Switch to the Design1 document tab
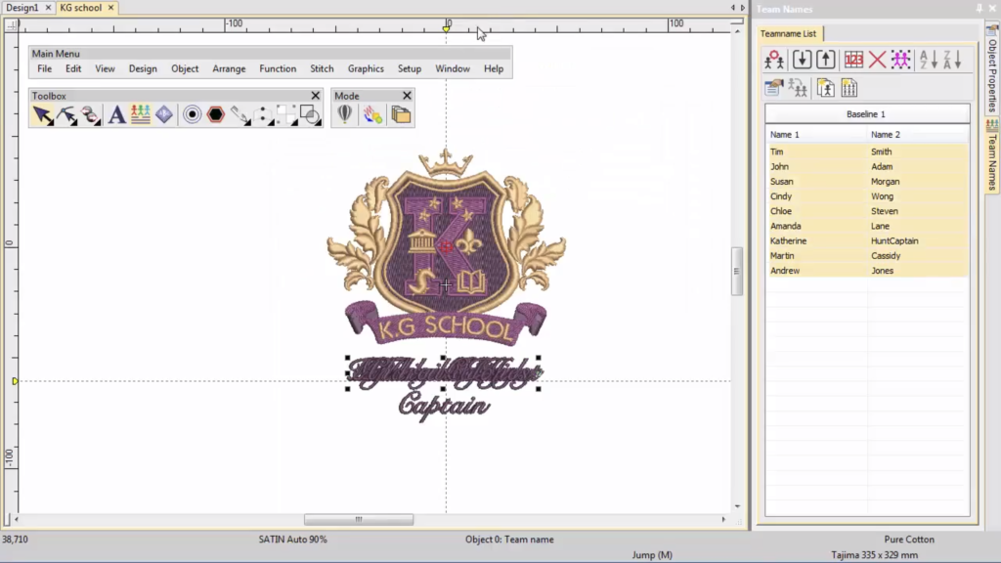Screen dimensions: 1001x563 [21, 8]
